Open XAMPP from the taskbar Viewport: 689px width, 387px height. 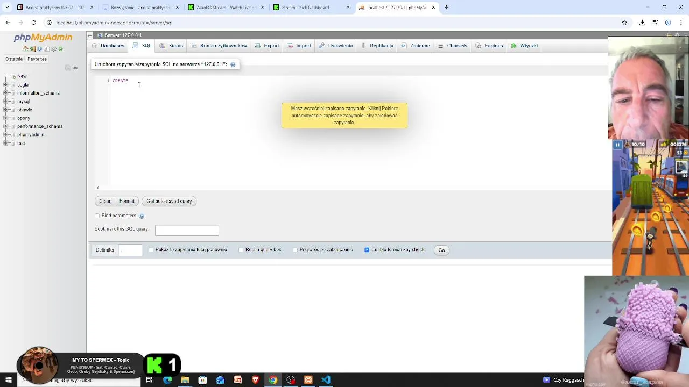(x=308, y=380)
